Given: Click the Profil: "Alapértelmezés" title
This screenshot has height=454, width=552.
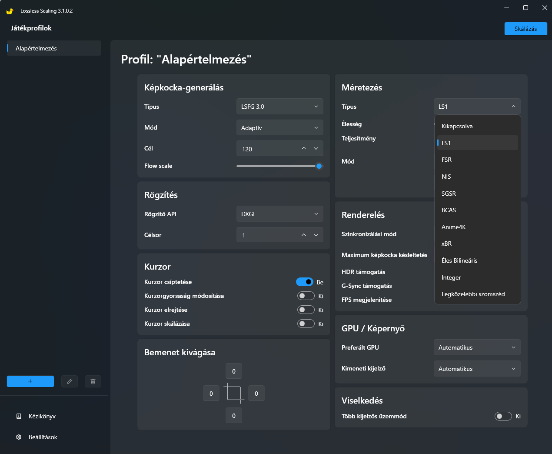Looking at the screenshot, I should click(186, 59).
